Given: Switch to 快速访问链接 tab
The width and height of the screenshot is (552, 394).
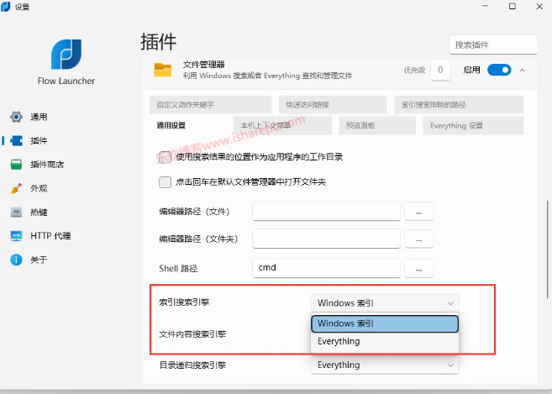Looking at the screenshot, I should 333,104.
